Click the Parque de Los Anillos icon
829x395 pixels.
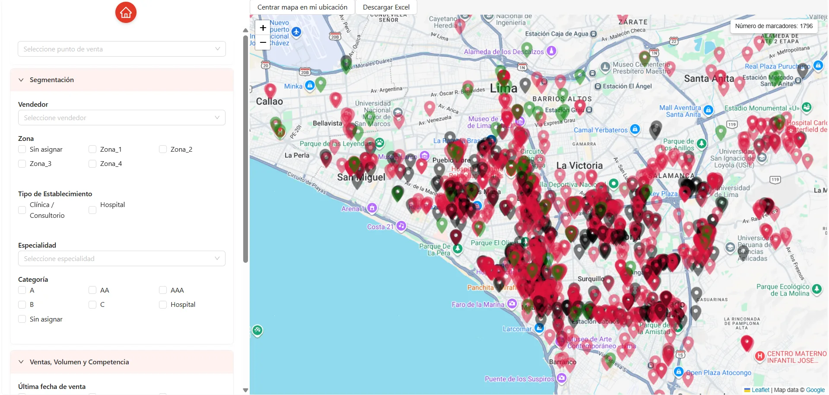(x=702, y=143)
